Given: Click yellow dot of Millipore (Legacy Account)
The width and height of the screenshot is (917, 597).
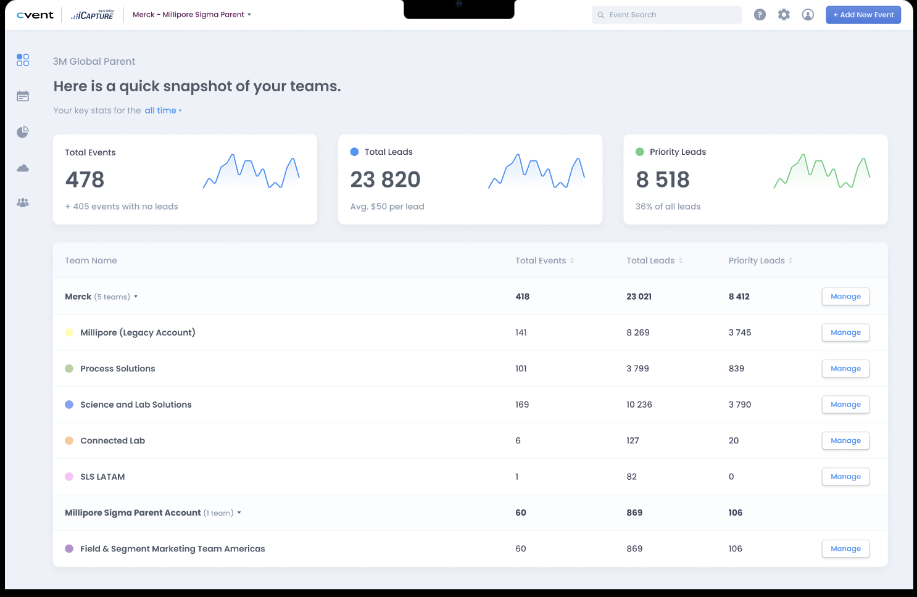Looking at the screenshot, I should coord(69,332).
